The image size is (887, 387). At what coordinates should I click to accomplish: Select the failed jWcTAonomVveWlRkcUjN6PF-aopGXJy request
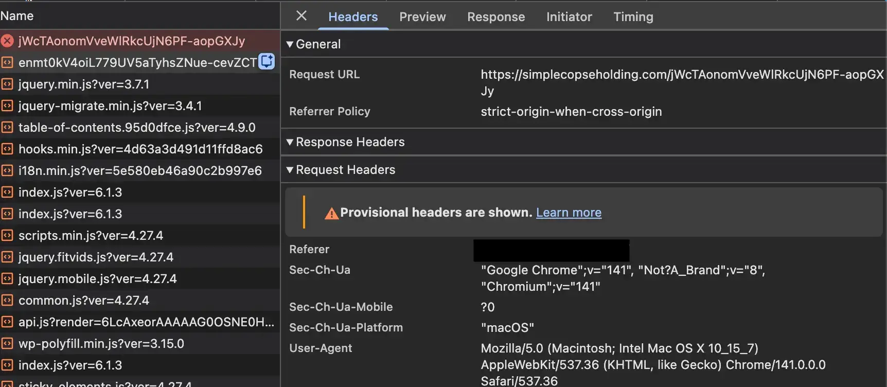[x=140, y=41]
